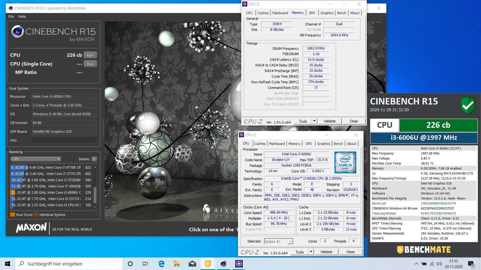Open Mail app from taskbar
This screenshot has width=481, height=270.
(192, 264)
